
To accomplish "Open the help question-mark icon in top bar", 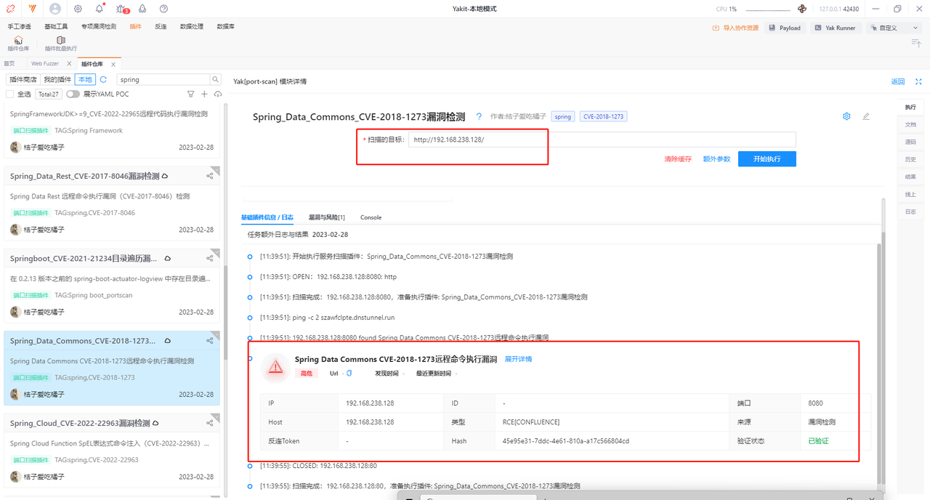I will click(x=163, y=9).
